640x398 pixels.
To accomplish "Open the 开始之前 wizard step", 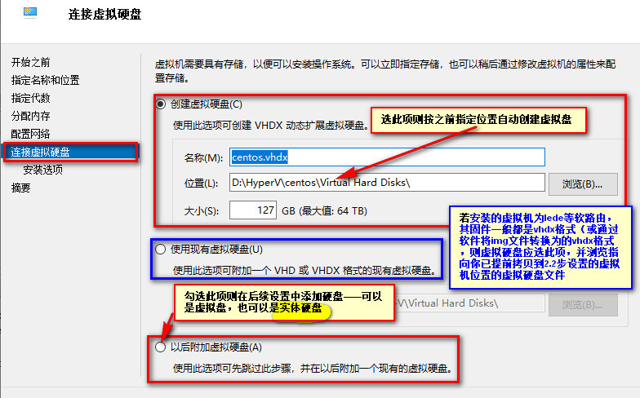I will [31, 62].
